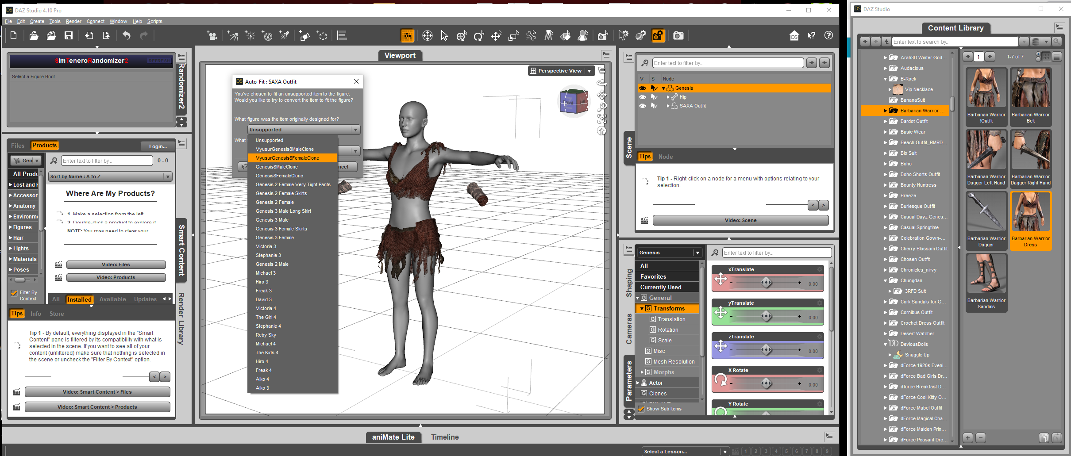Hide the SAXA Outfit node via its eye icon
This screenshot has height=456, width=1071.
tap(643, 106)
